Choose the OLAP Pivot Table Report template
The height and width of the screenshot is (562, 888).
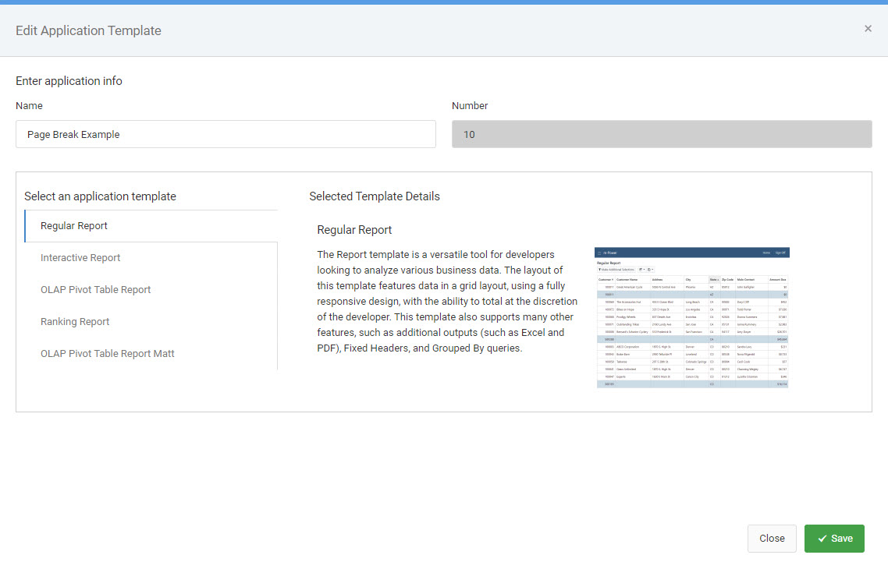pos(95,290)
